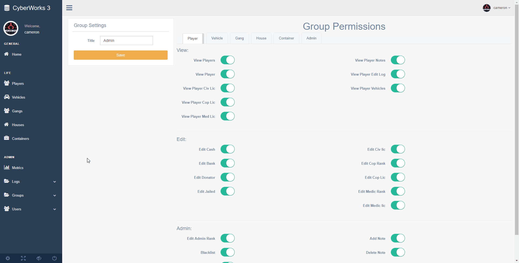Turn off the Edit Cash toggle
Image resolution: width=519 pixels, height=263 pixels.
click(x=228, y=149)
